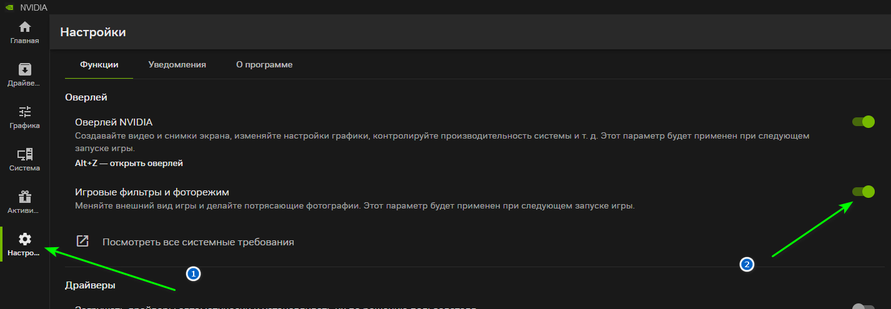Switch to the Уведомления tab
This screenshot has width=891, height=309.
(177, 64)
